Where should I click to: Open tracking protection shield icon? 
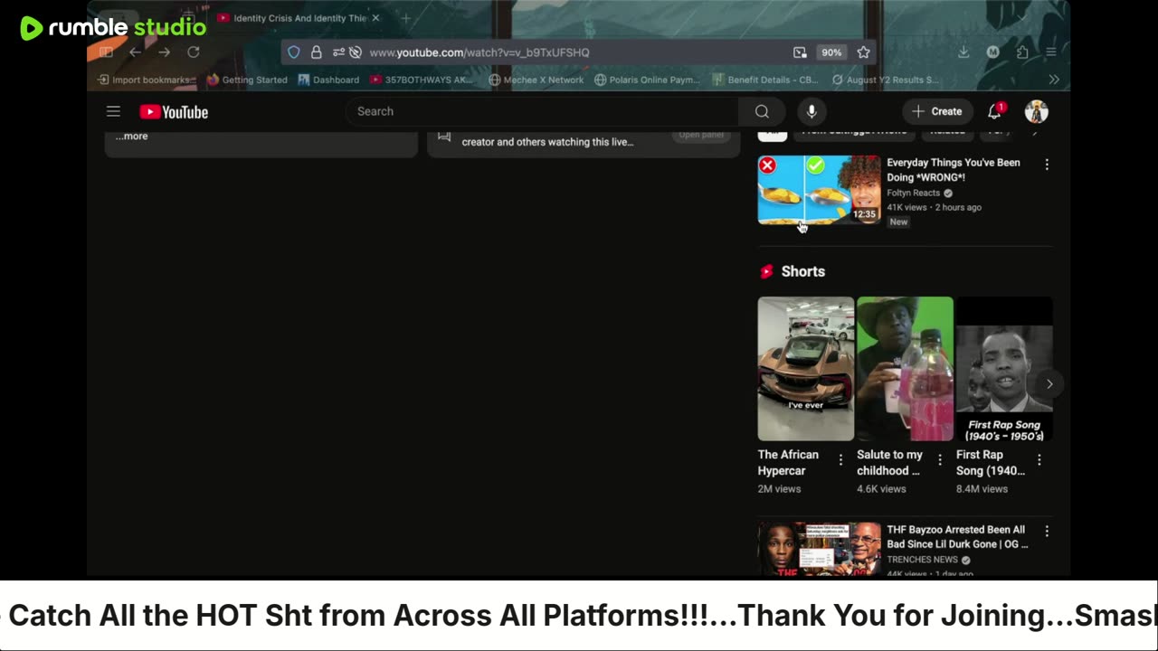tap(294, 52)
